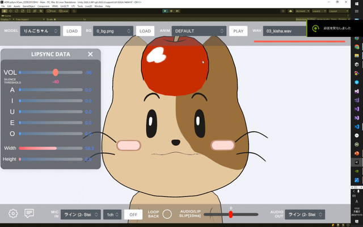Open the settings gear icon
This screenshot has width=363, height=227.
13,214
